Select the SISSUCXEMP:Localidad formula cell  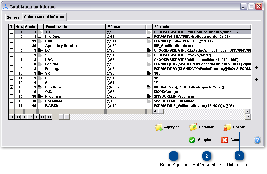(202, 101)
